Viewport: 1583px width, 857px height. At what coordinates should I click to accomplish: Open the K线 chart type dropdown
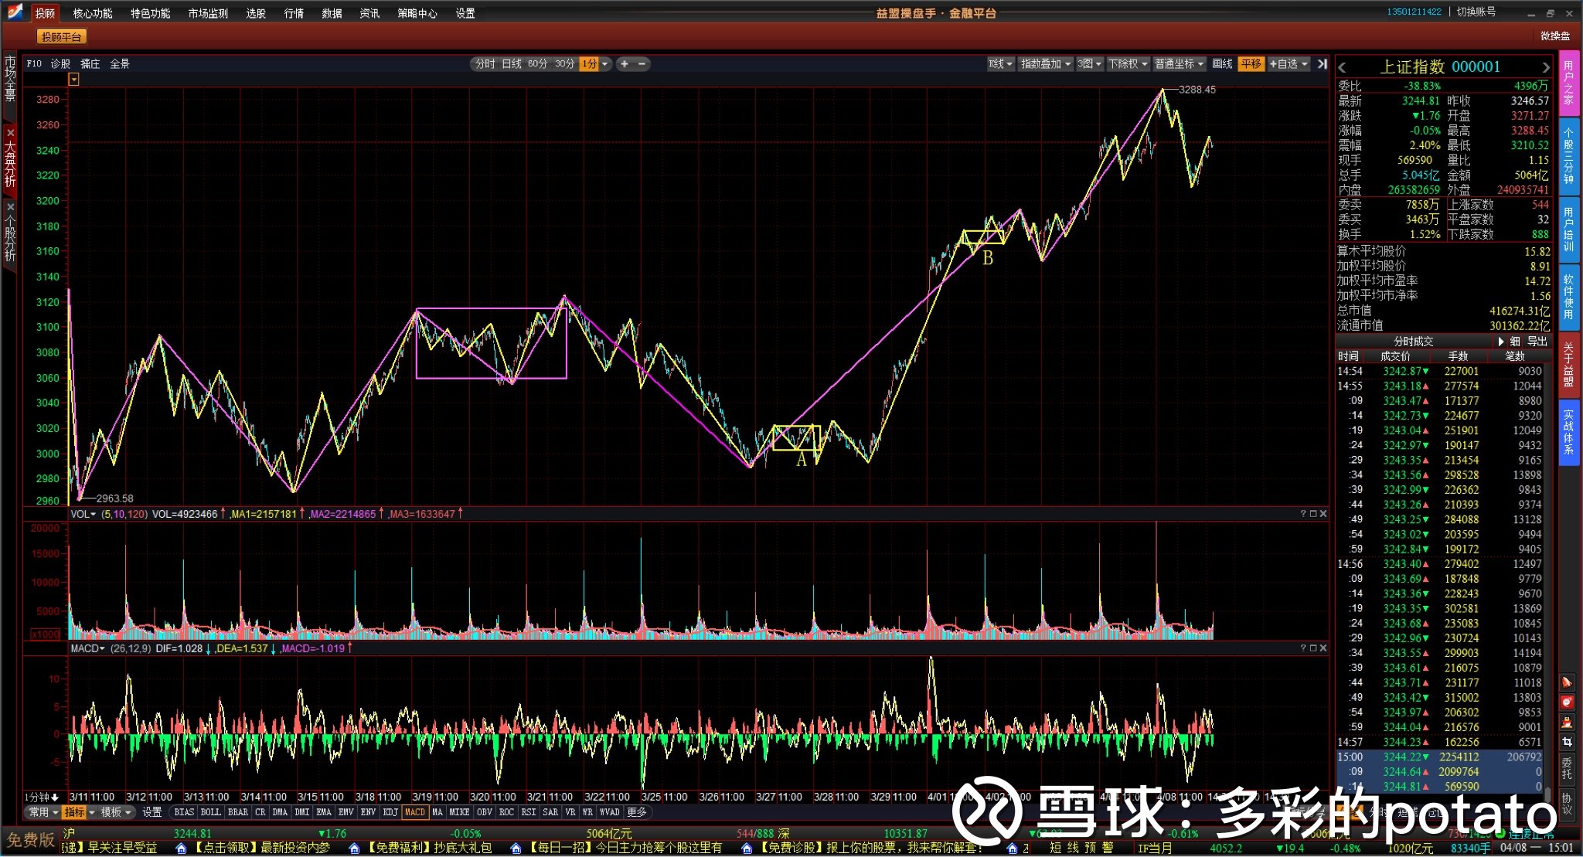[x=1000, y=64]
